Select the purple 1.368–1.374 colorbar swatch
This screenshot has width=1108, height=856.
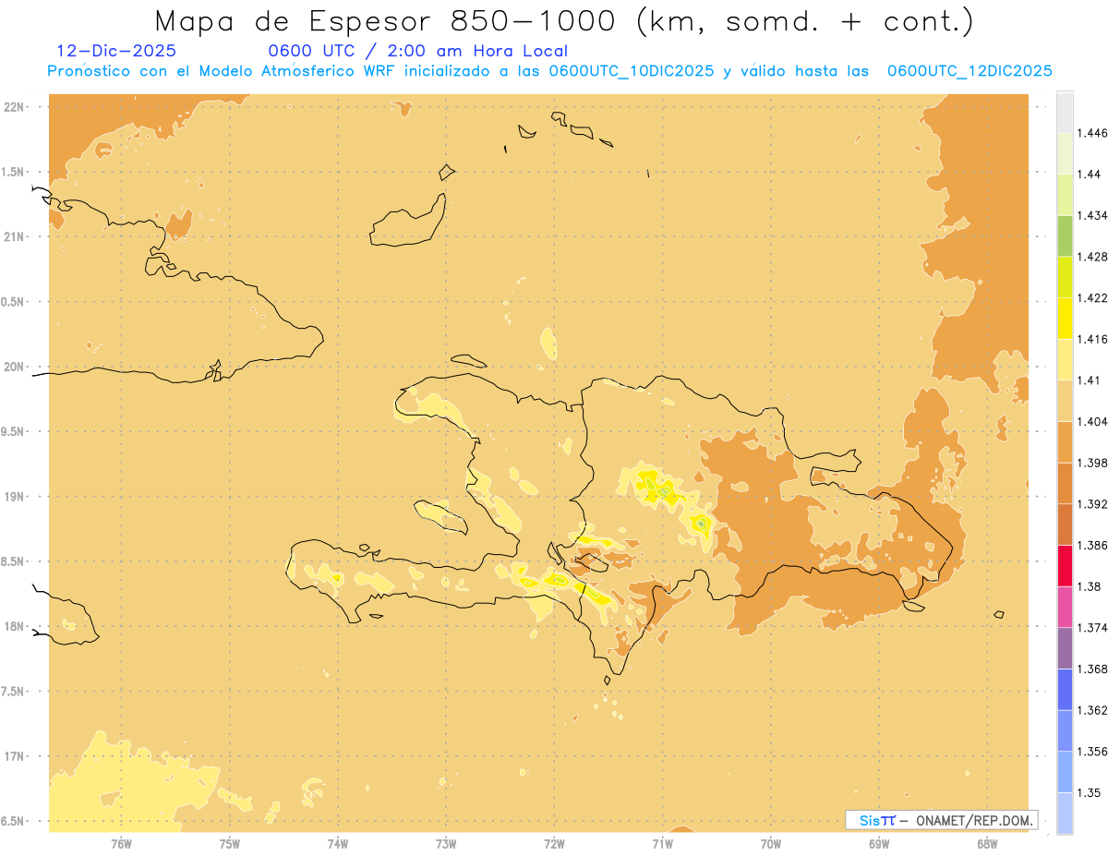click(1066, 648)
